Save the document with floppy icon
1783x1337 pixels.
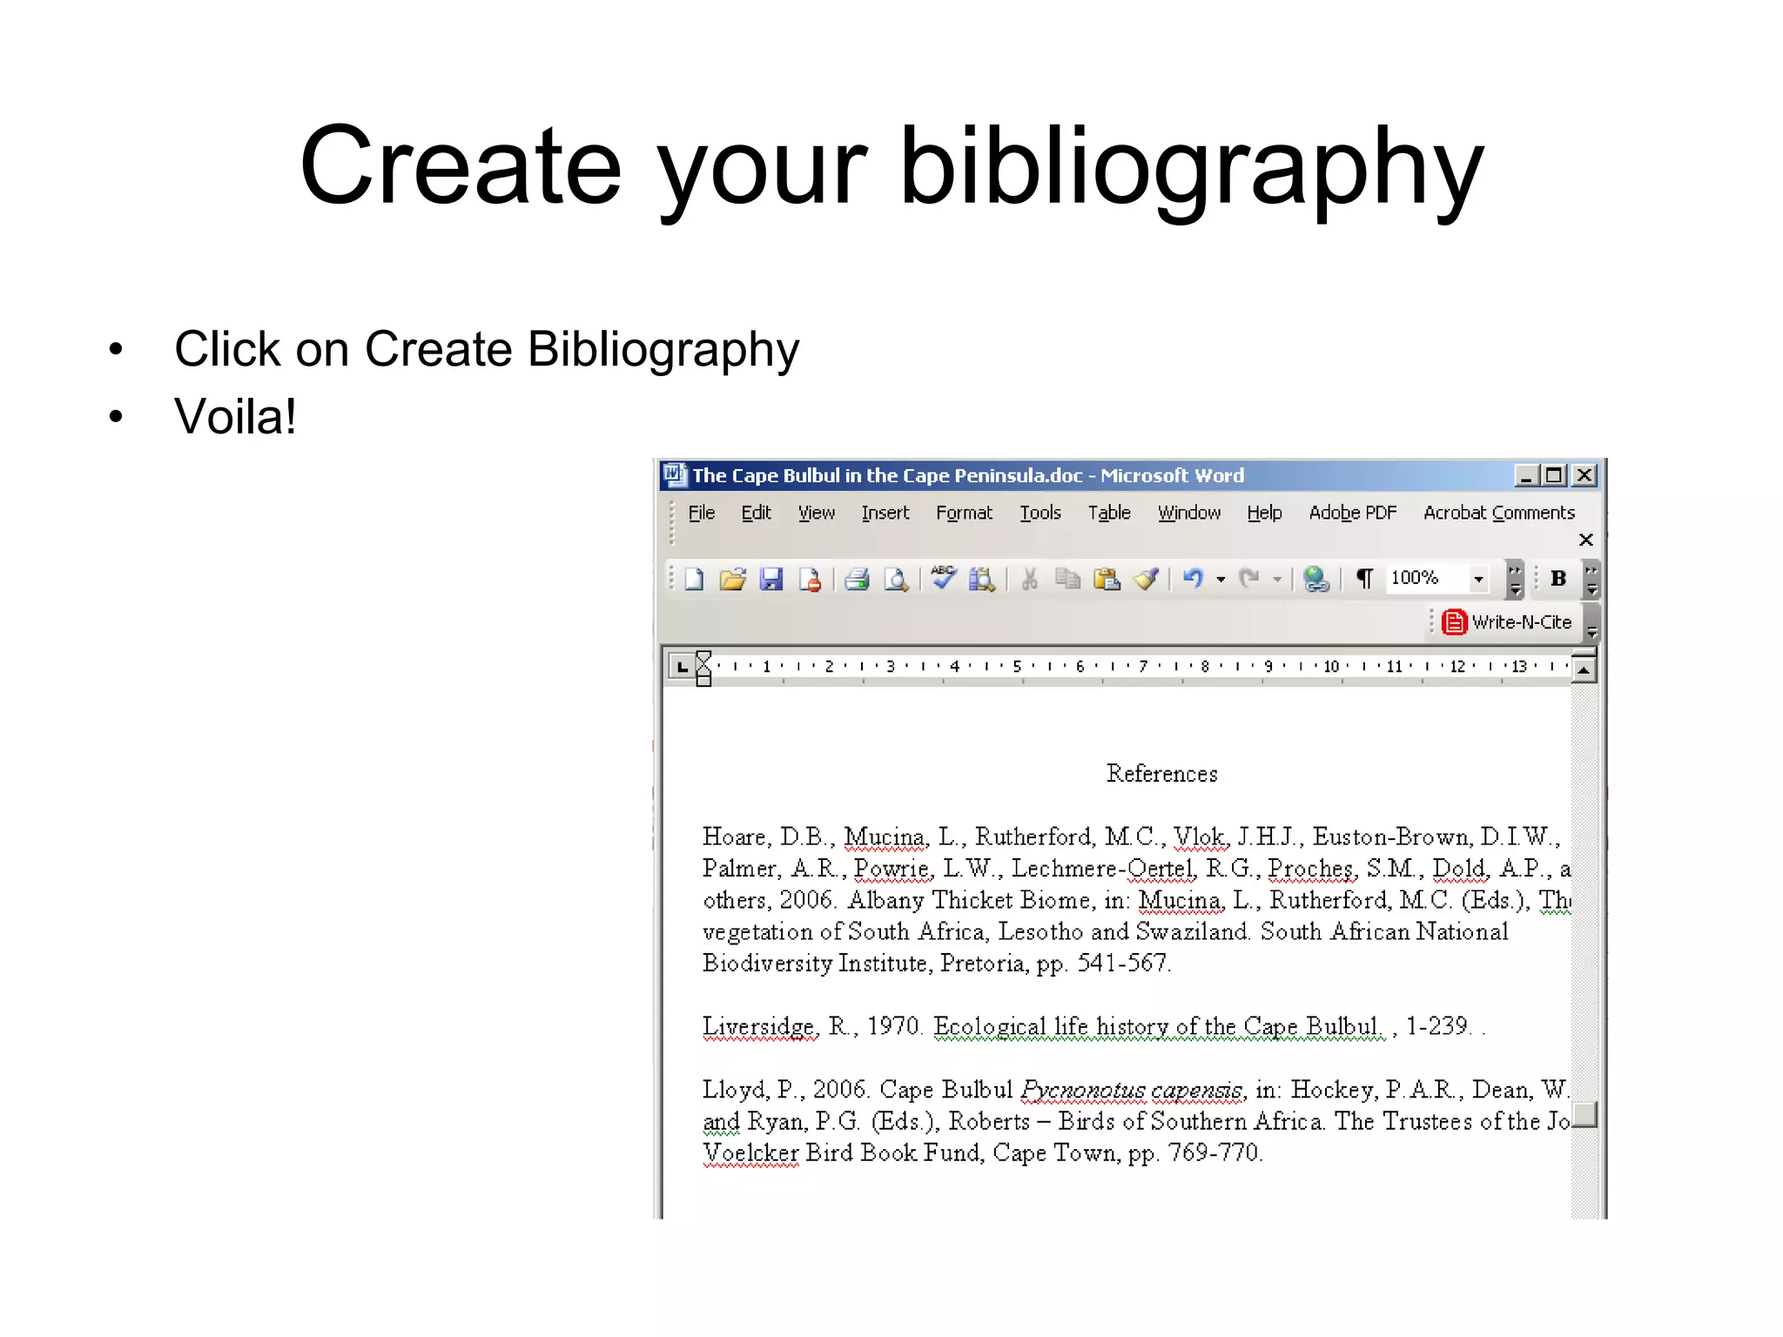coord(771,579)
